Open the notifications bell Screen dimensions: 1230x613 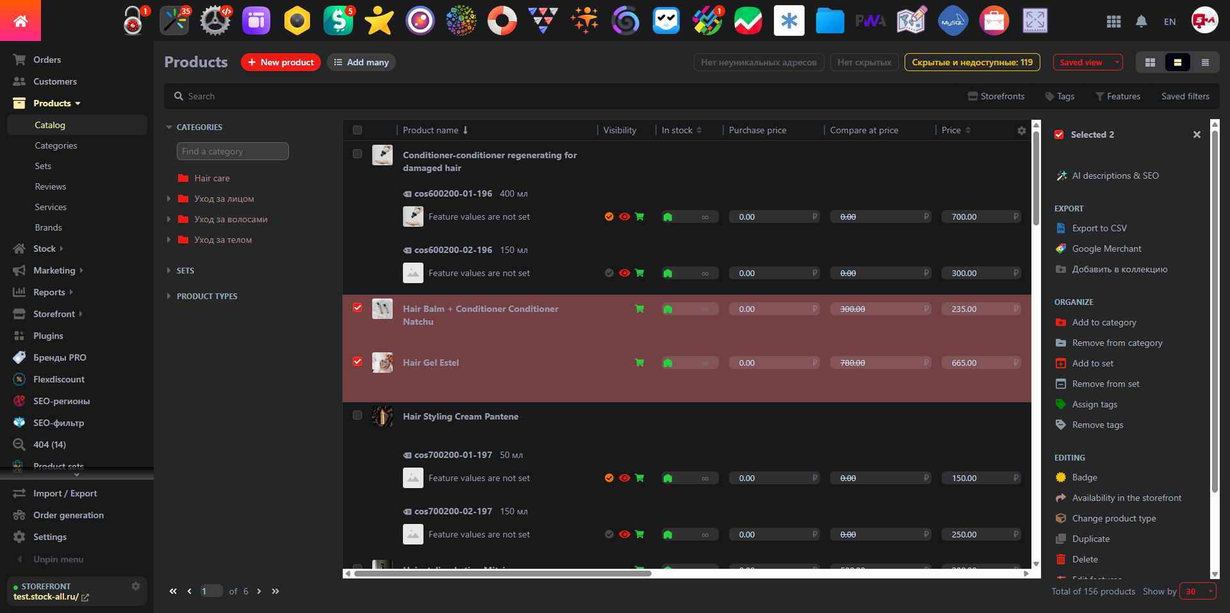tap(1141, 21)
